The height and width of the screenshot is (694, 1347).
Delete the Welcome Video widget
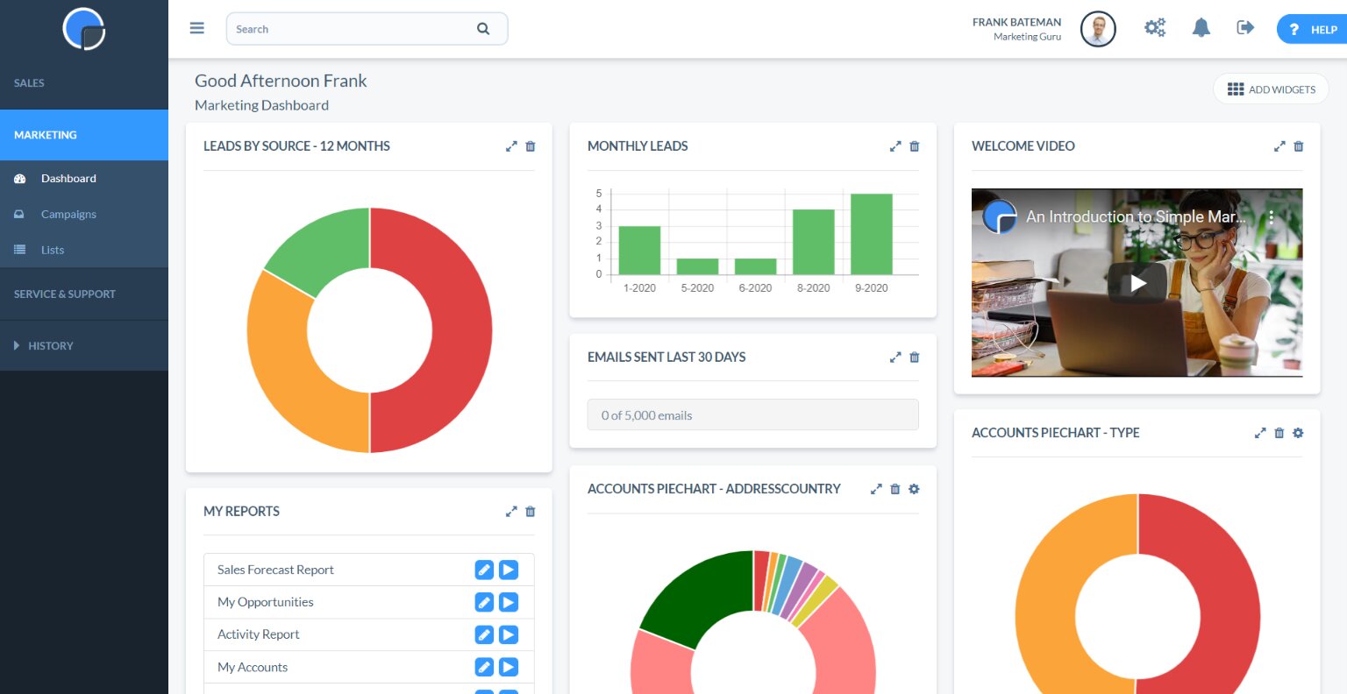point(1299,146)
